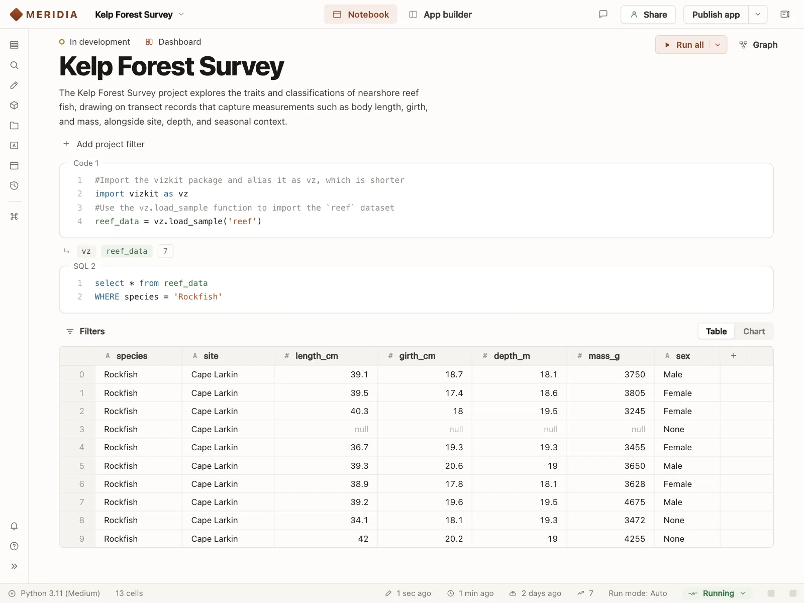Open the Publish app dropdown arrow
The height and width of the screenshot is (603, 804).
tap(758, 15)
